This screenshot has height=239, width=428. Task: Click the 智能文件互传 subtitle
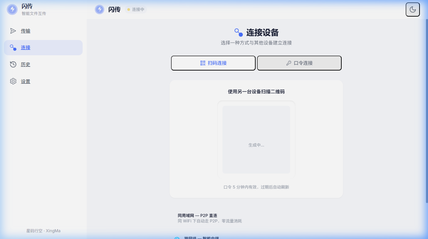pyautogui.click(x=34, y=14)
